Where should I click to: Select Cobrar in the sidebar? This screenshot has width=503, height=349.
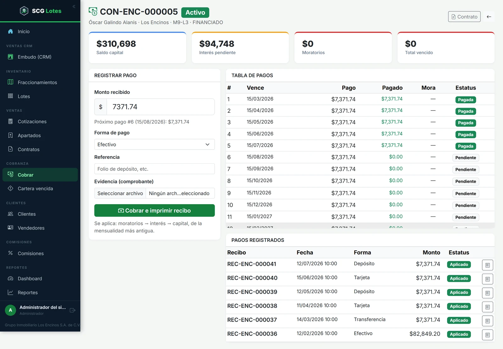pyautogui.click(x=40, y=175)
